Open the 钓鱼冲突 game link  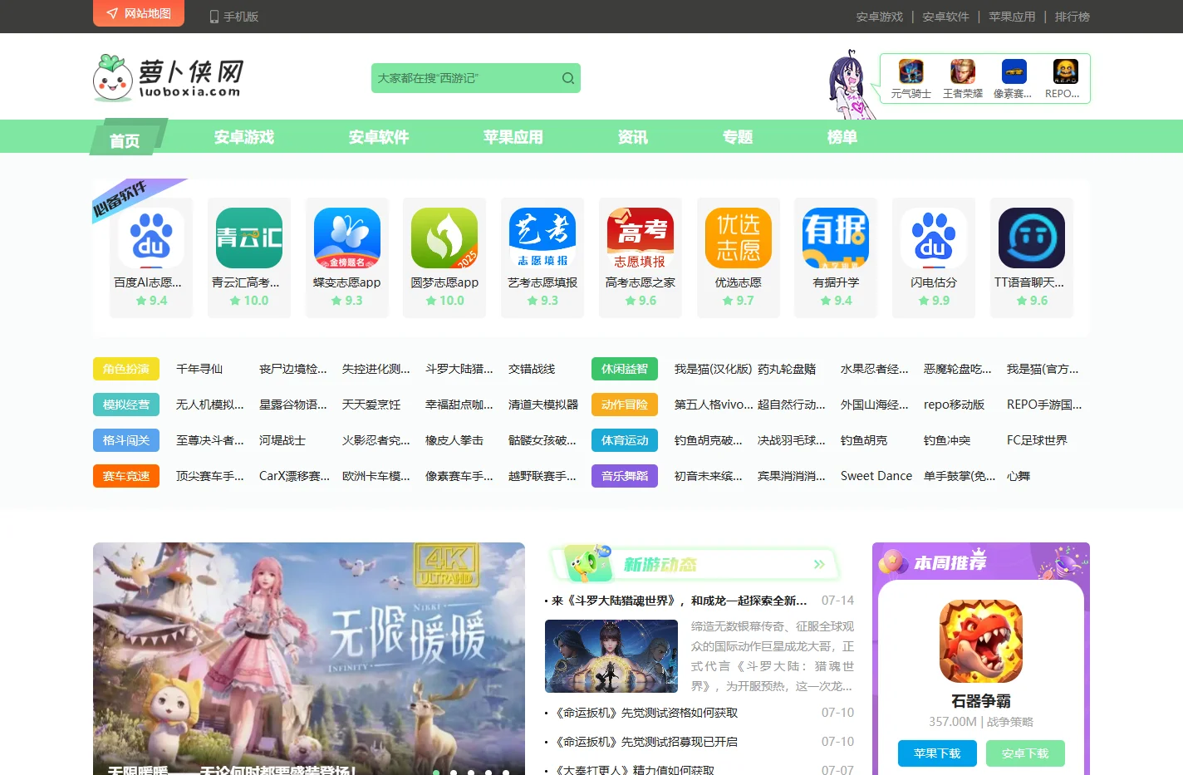(x=947, y=440)
